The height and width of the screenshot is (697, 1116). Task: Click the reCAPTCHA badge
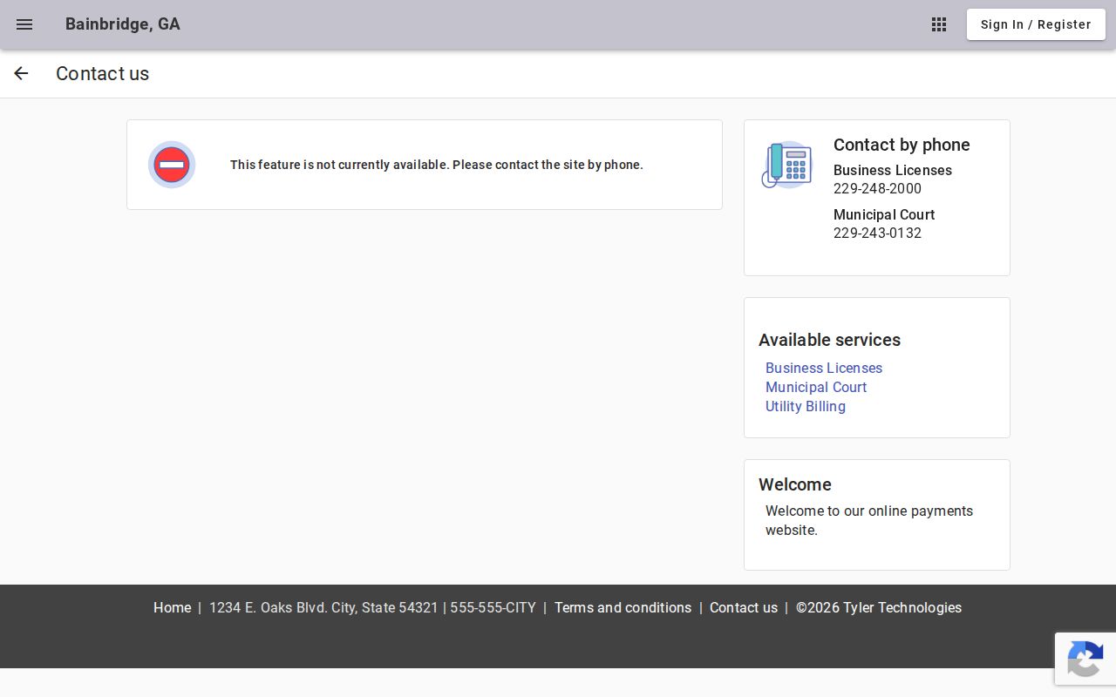(1085, 659)
